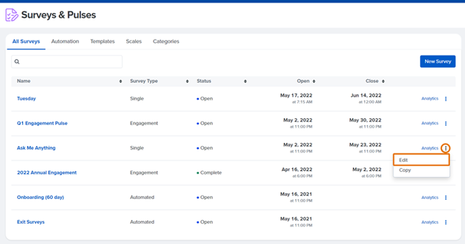Click the Jun 14, 2022 close date

click(x=366, y=95)
